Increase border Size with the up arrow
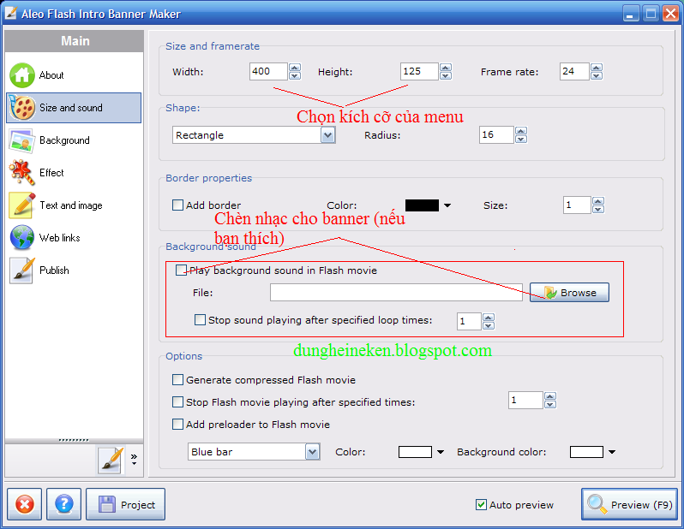The width and height of the screenshot is (684, 529). click(x=598, y=201)
